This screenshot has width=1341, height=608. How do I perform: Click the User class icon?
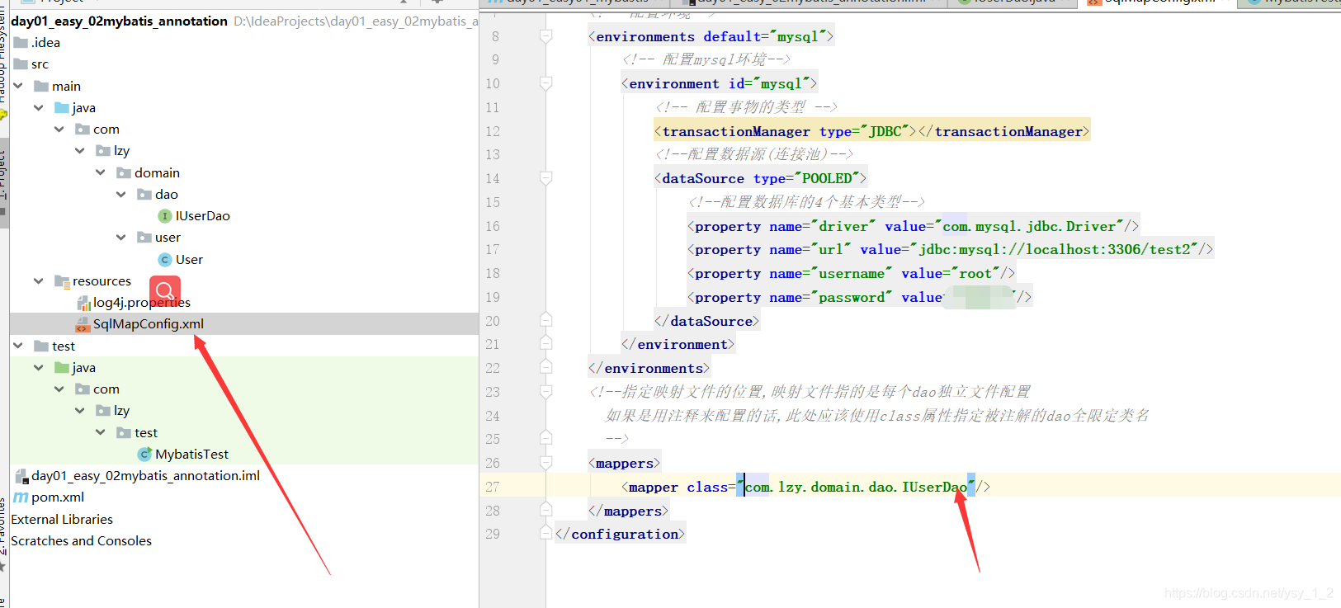165,259
